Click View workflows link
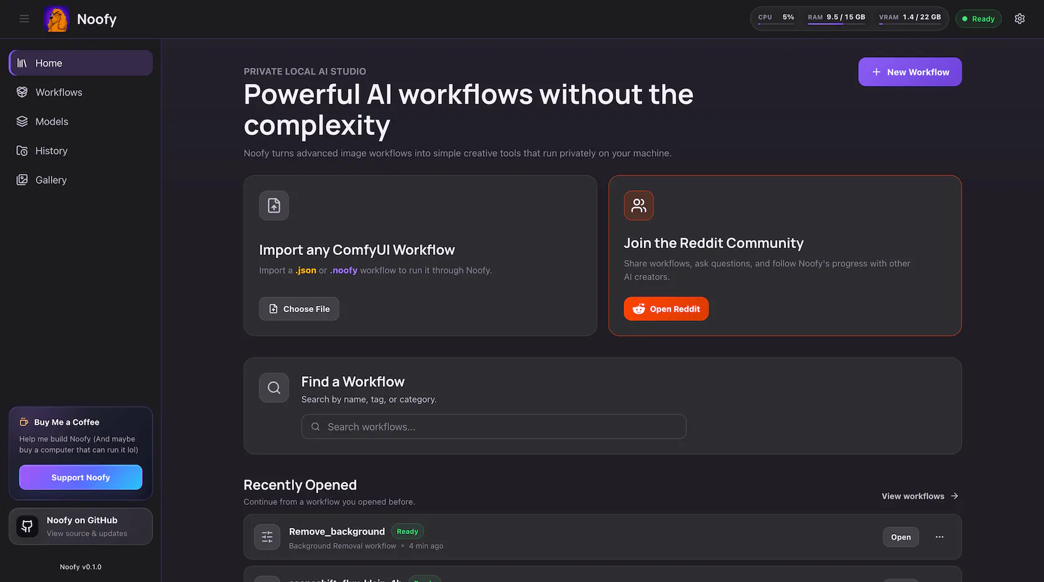Screen dimensions: 1044x582 point(920,496)
